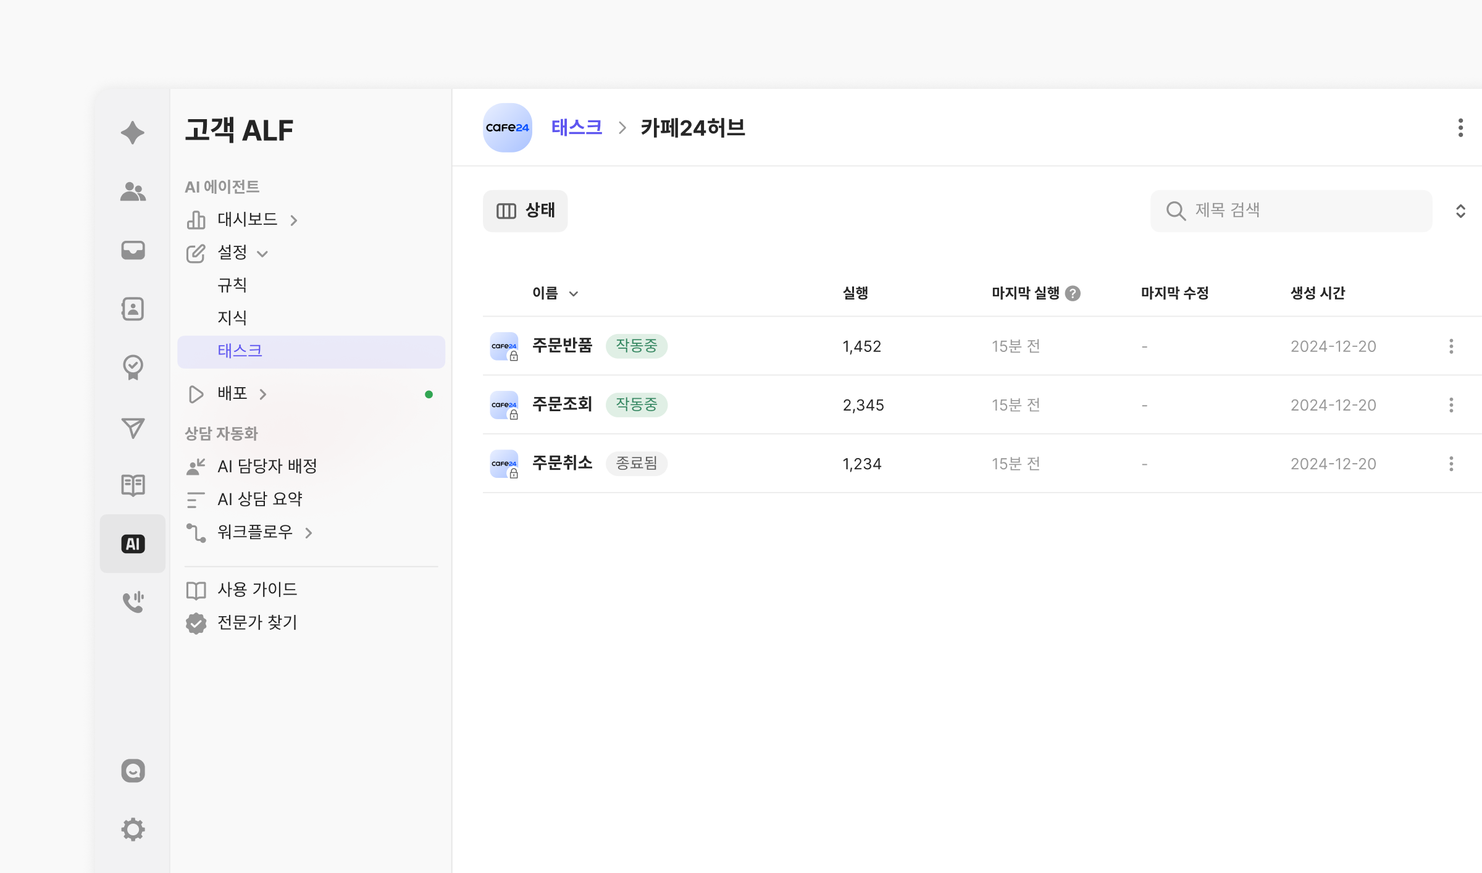Click the inbox tray icon in left rail
1482x873 pixels.
click(x=133, y=250)
